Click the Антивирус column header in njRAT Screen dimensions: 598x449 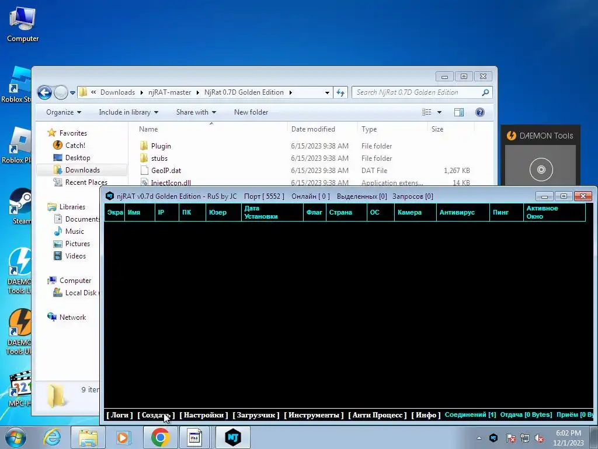click(463, 212)
